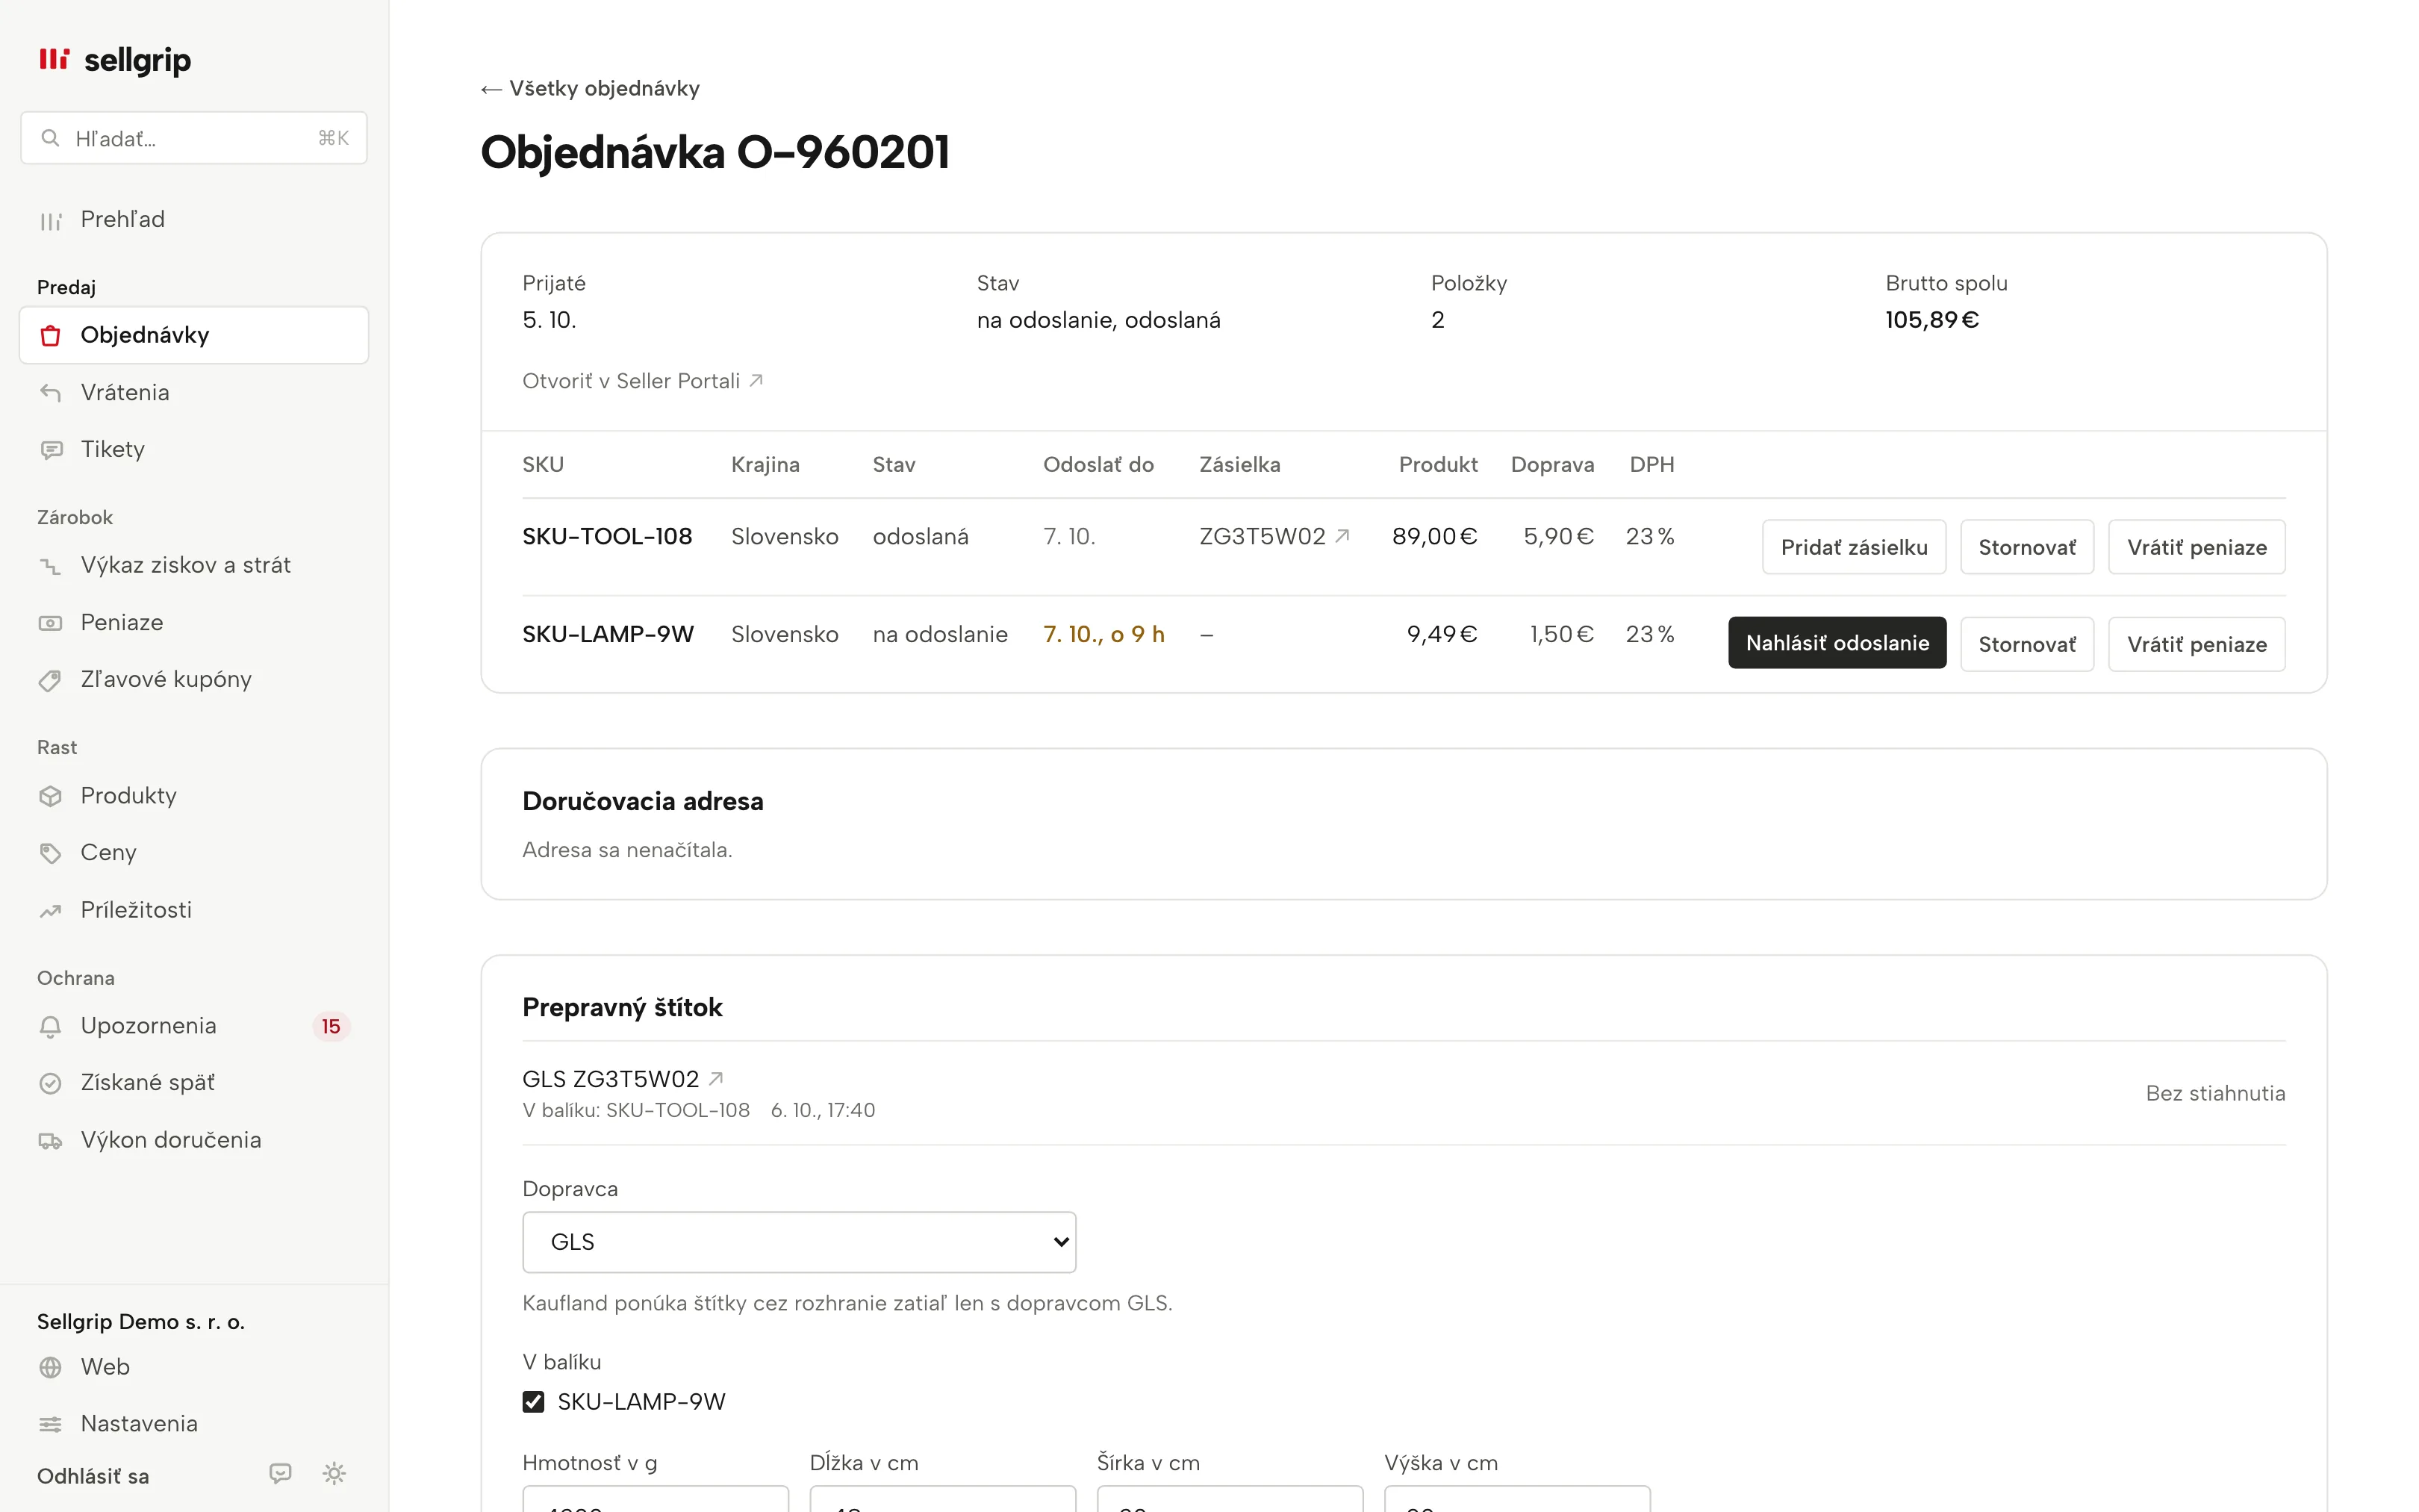Click the Peniaze banknote icon
2419x1512 pixels.
pyautogui.click(x=51, y=623)
